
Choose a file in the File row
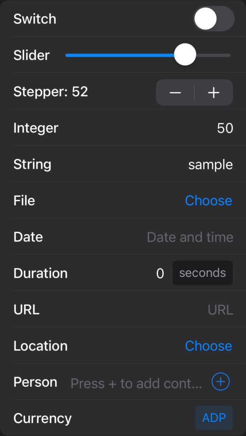tap(208, 200)
